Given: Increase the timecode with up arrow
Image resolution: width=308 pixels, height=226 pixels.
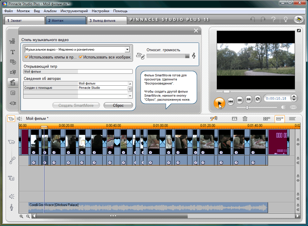Looking at the screenshot, I should tap(294, 96).
